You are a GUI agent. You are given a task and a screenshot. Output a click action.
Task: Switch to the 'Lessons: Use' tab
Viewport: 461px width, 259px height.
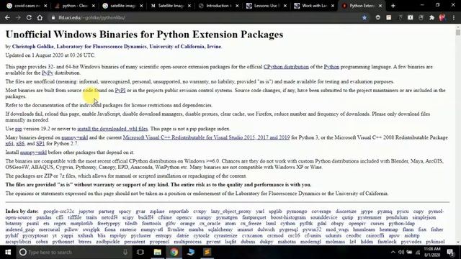click(266, 6)
